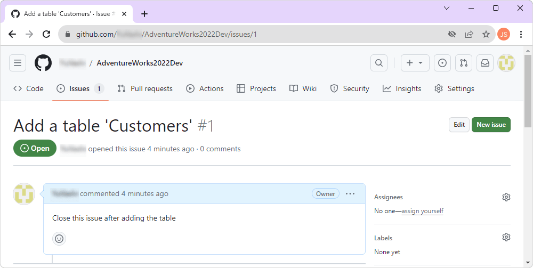Click the issue title 'Add a table Customers'
This screenshot has height=268, width=533.
point(103,126)
